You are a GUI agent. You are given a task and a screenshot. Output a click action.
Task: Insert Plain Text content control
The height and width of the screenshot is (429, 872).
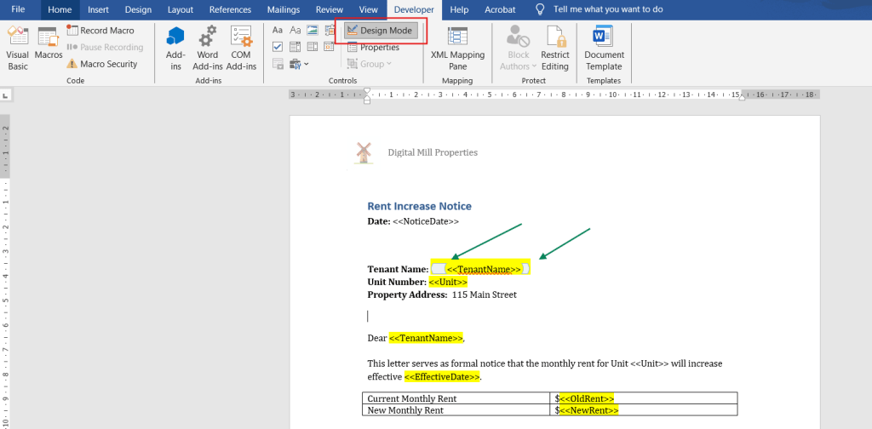pos(295,30)
